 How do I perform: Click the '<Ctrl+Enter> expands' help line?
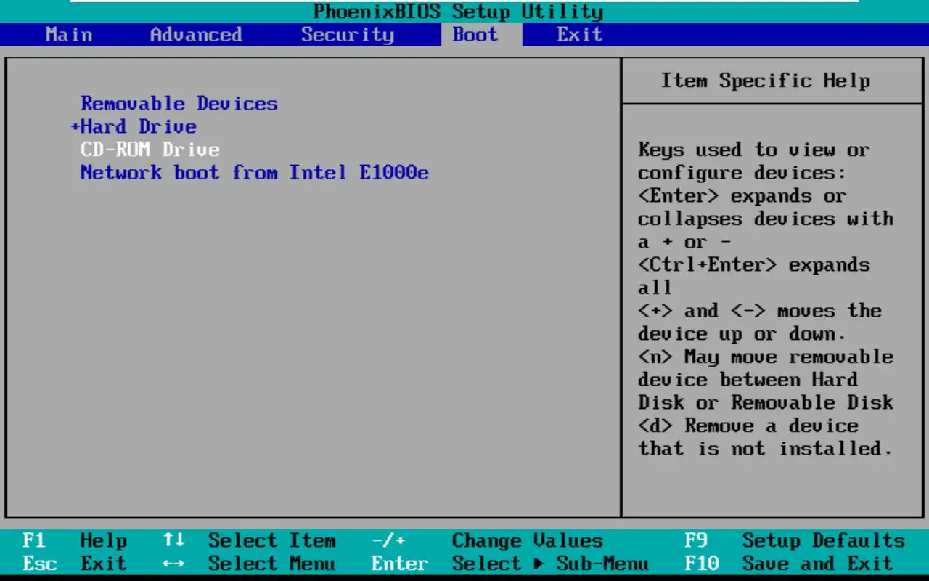(754, 264)
